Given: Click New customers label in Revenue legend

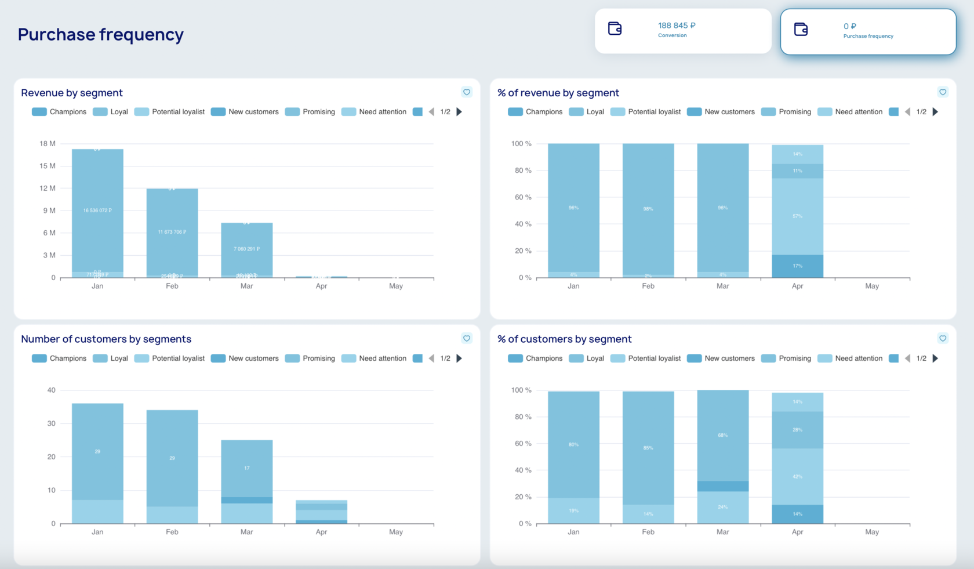Looking at the screenshot, I should pyautogui.click(x=253, y=112).
